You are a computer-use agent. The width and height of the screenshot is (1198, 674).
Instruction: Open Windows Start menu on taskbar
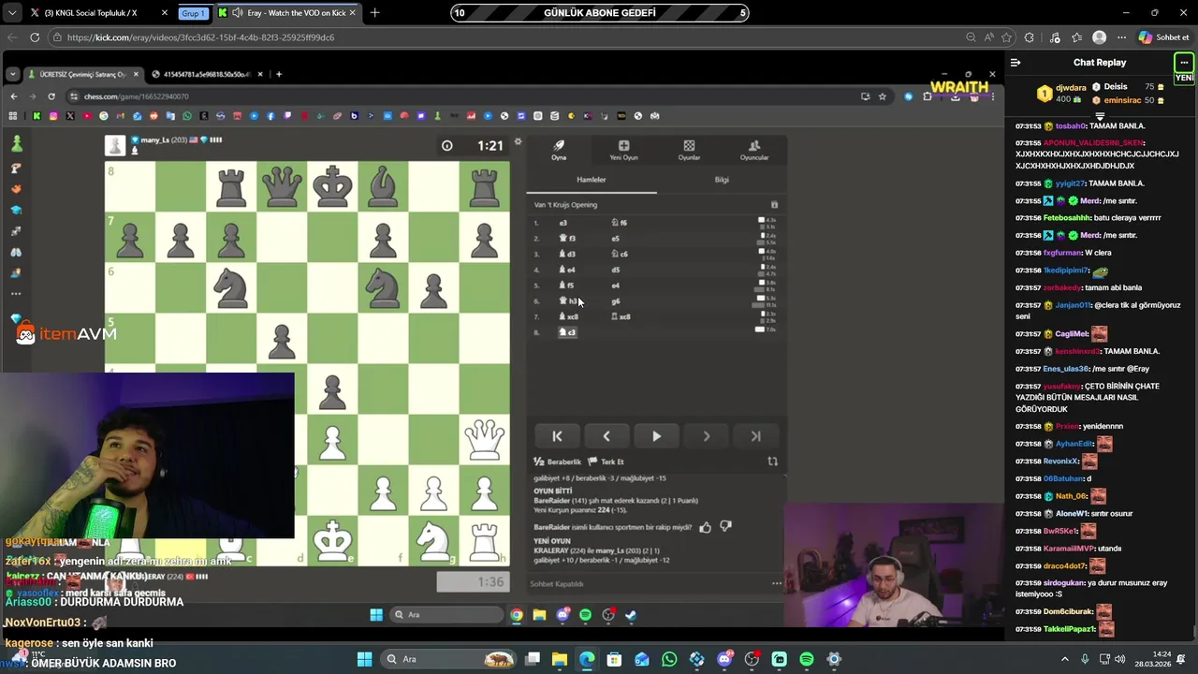[x=365, y=659]
